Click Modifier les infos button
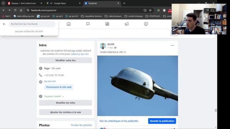230x129 pixels. click(x=65, y=103)
